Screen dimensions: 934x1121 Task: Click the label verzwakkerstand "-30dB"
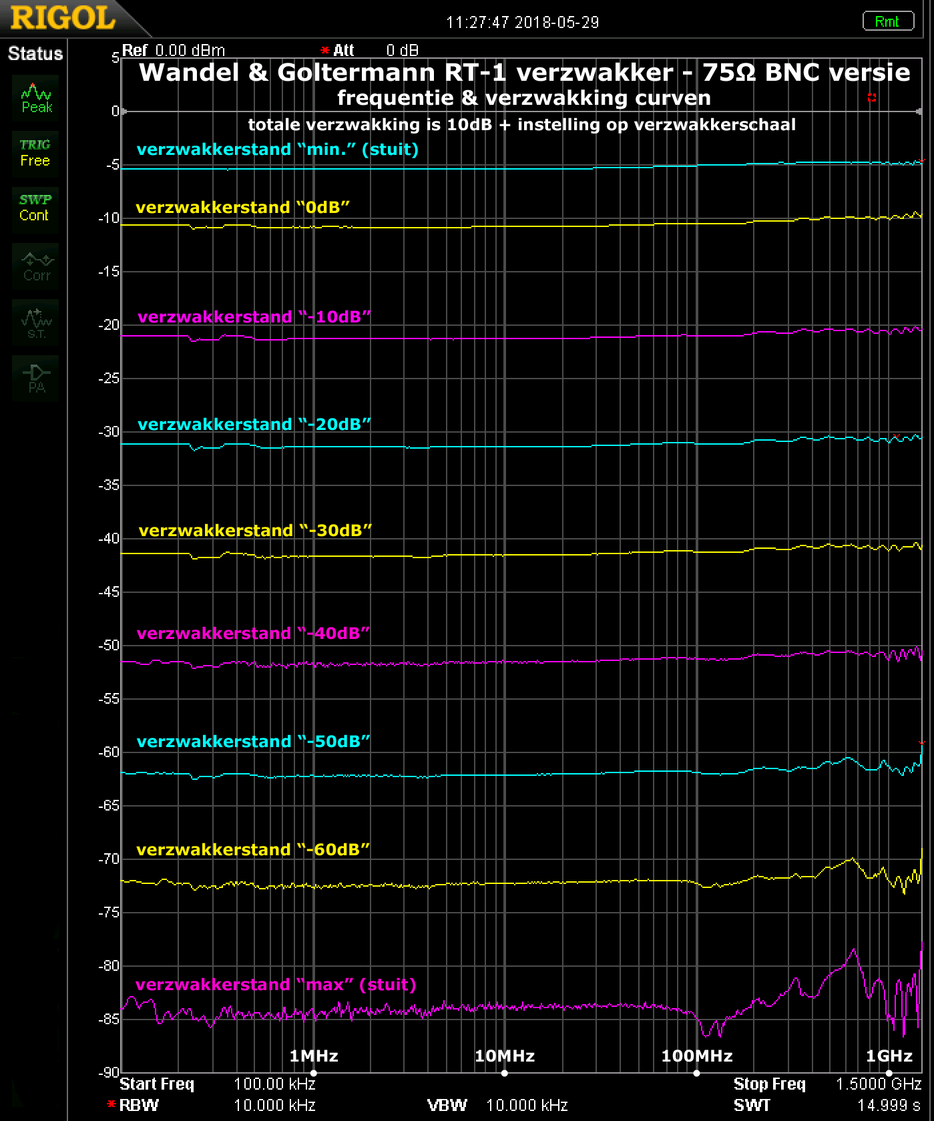pyautogui.click(x=255, y=530)
